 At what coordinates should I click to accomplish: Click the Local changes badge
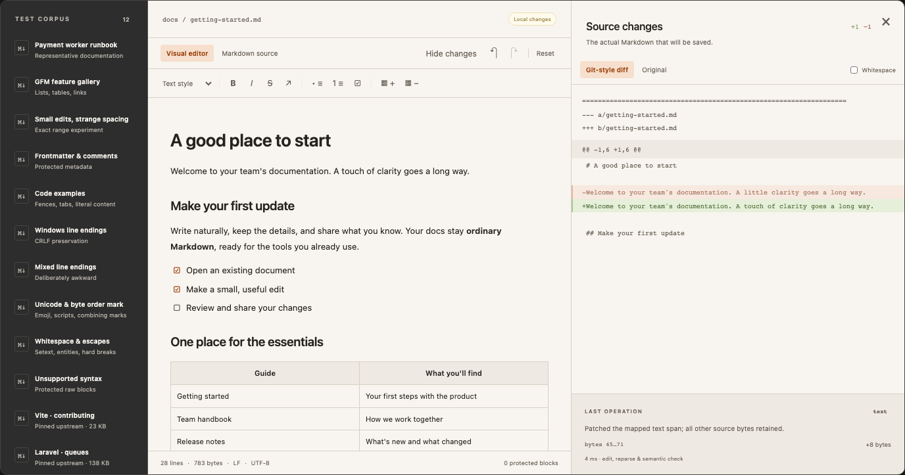click(532, 19)
